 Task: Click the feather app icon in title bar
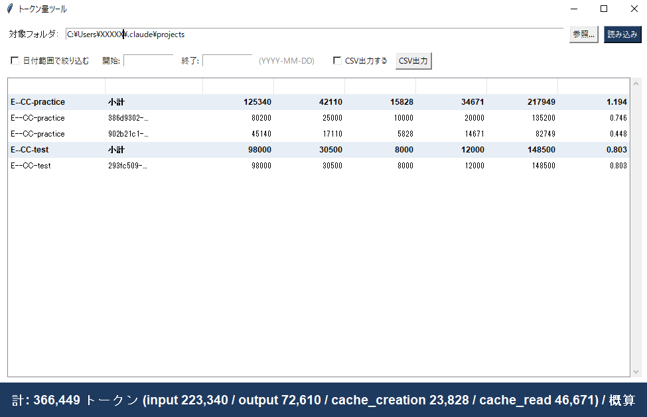coord(10,9)
